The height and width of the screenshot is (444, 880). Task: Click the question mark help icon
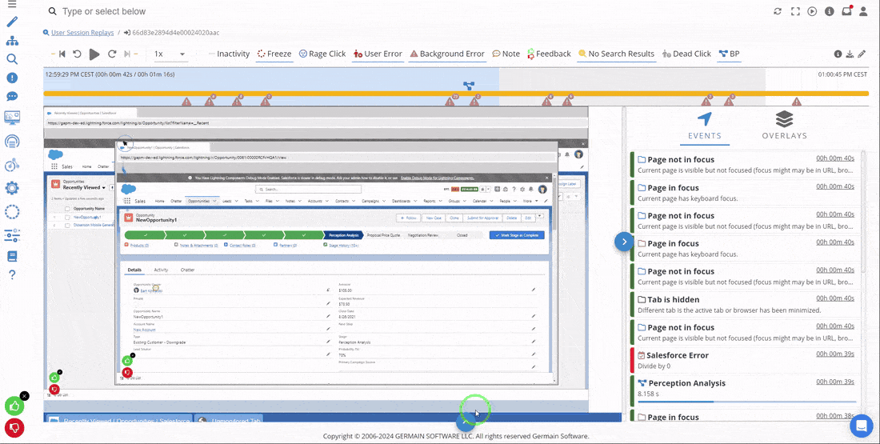coord(12,274)
